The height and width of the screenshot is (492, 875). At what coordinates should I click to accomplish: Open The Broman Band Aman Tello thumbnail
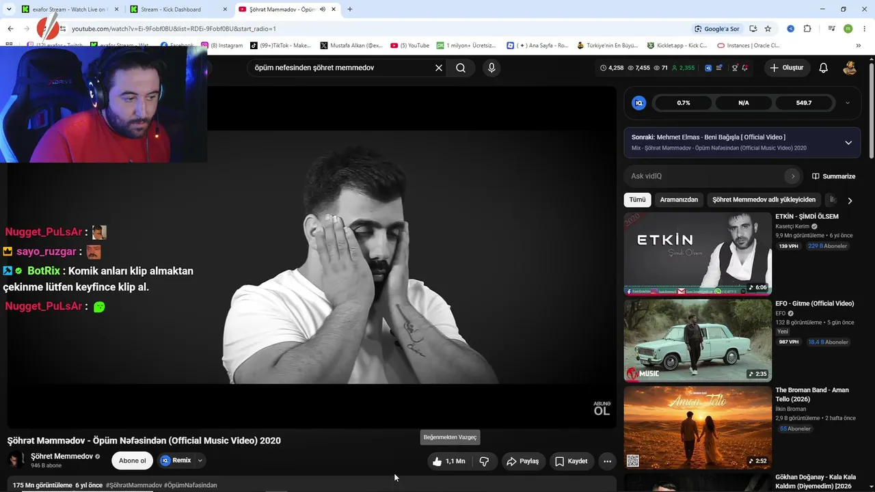(697, 427)
